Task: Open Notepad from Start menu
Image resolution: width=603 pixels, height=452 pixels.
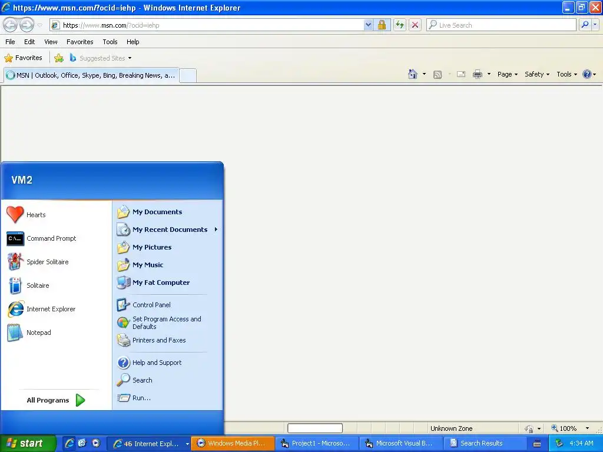Action: [57, 333]
